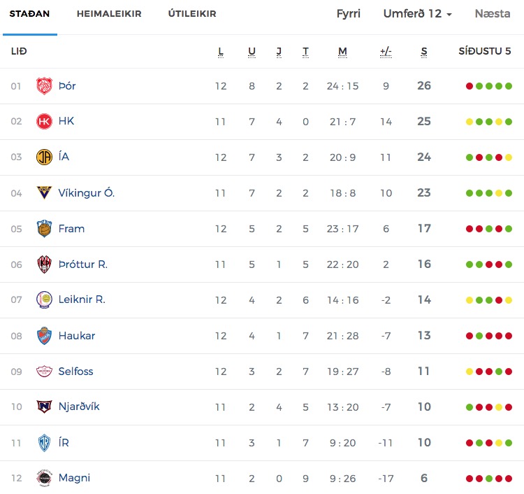Click Þór's first red form dot
The width and height of the screenshot is (524, 494).
(470, 86)
